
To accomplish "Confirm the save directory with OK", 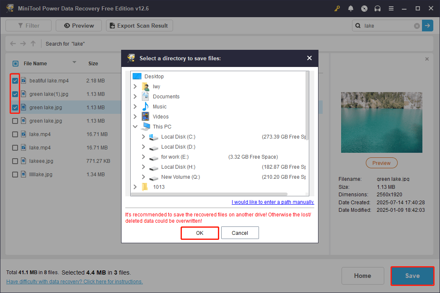I will point(199,233).
